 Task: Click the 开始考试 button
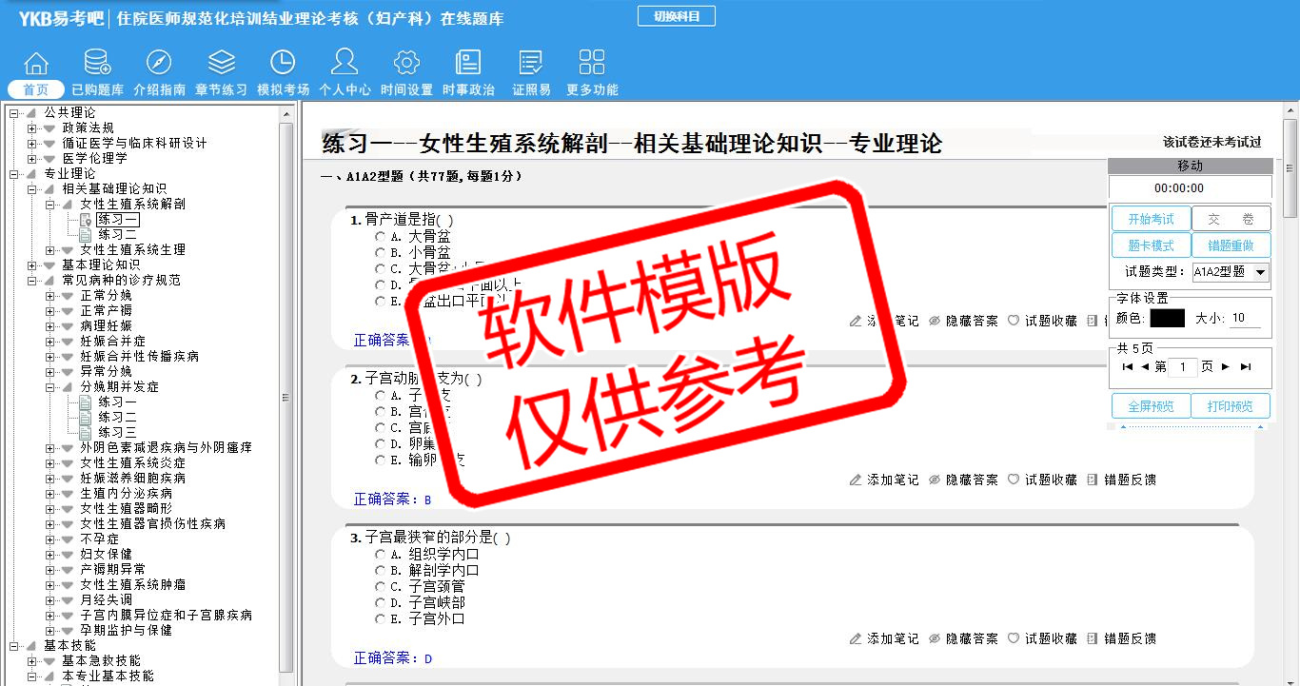[1151, 219]
